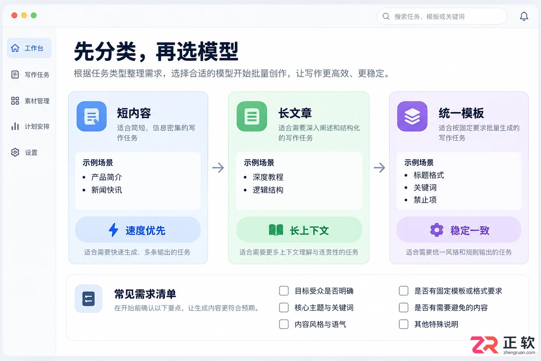Click the lightning bolt icon beside 速度优先
The height and width of the screenshot is (361, 541).
click(x=113, y=230)
